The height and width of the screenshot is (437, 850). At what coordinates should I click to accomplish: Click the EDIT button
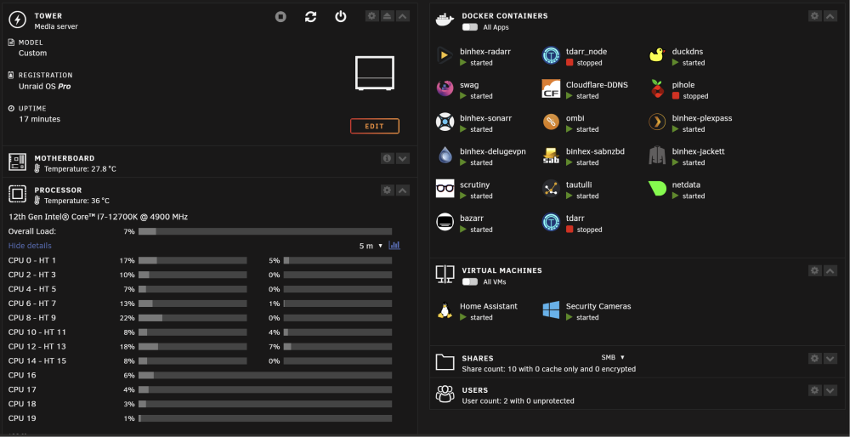click(375, 127)
